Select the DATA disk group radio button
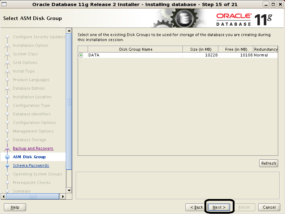Viewport: 285px width, 214px height. (x=81, y=55)
